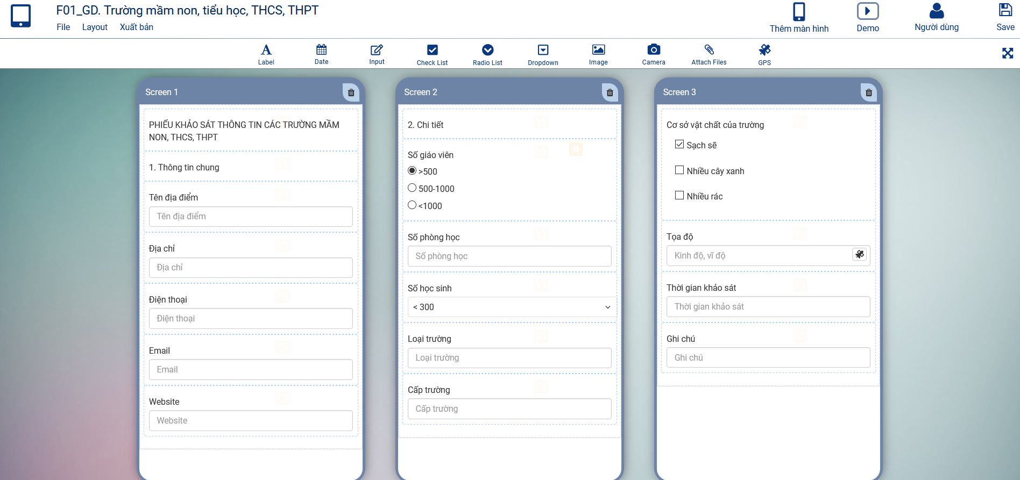Click the GPS tool icon
Image resolution: width=1020 pixels, height=480 pixels.
[764, 54]
